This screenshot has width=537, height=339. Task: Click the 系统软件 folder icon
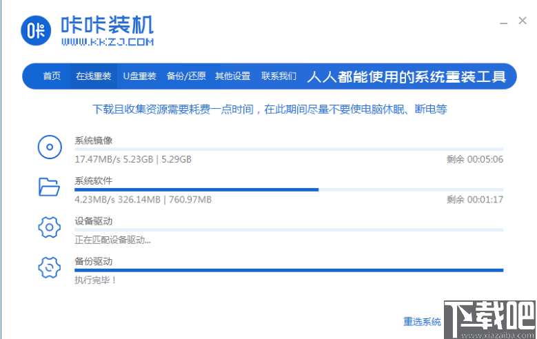point(49,186)
